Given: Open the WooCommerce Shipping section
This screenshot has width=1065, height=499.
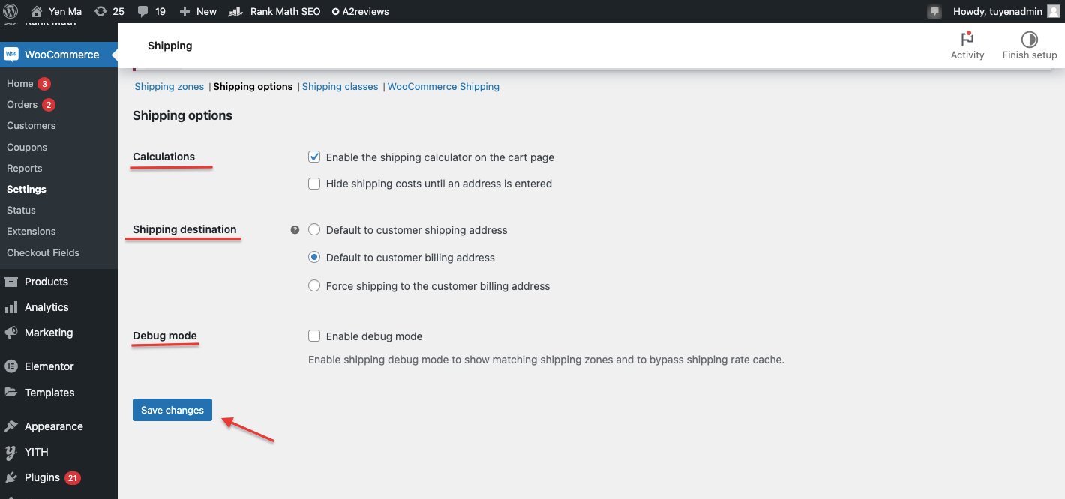Looking at the screenshot, I should (x=443, y=86).
